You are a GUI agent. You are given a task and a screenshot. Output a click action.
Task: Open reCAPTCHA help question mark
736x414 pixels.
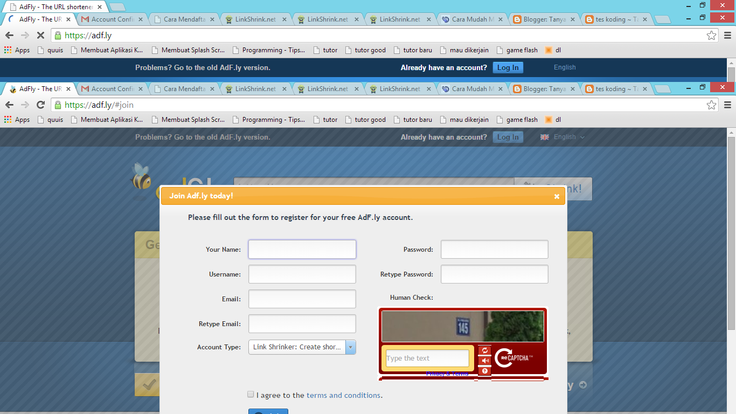[484, 371]
